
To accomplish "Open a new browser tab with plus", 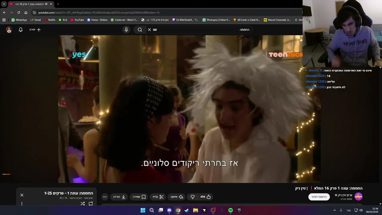I will (x=58, y=4).
